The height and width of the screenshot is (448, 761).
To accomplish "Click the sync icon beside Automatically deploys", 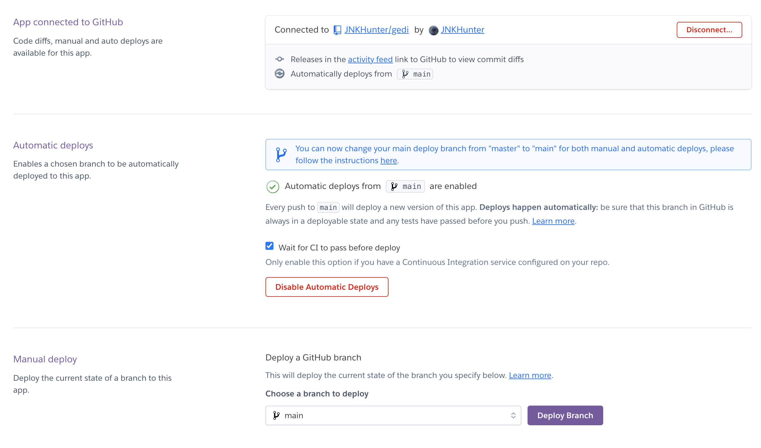I will (279, 74).
